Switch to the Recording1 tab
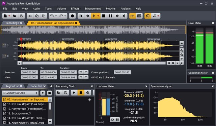 point(12,23)
